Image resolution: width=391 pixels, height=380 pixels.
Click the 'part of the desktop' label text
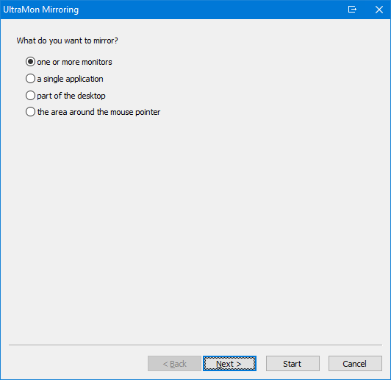[x=71, y=96]
